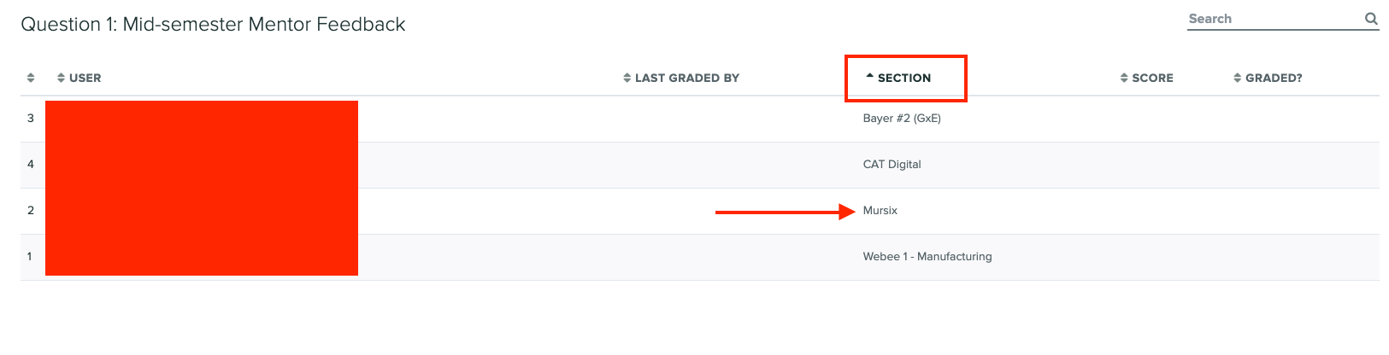Click row number 3 in the index column

pos(31,119)
